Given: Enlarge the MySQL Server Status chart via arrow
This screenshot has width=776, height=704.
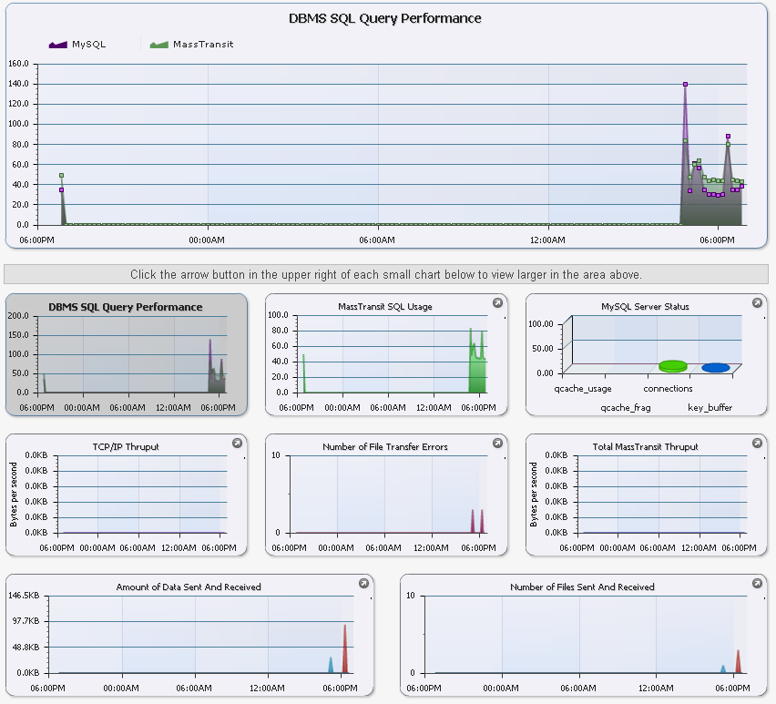Looking at the screenshot, I should (x=757, y=302).
